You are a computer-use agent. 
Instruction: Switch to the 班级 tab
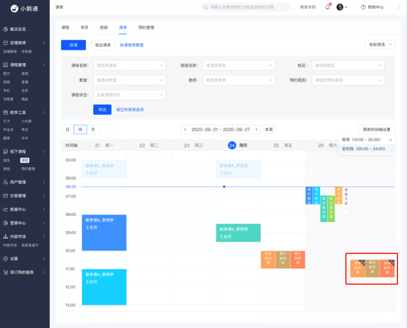(x=103, y=28)
